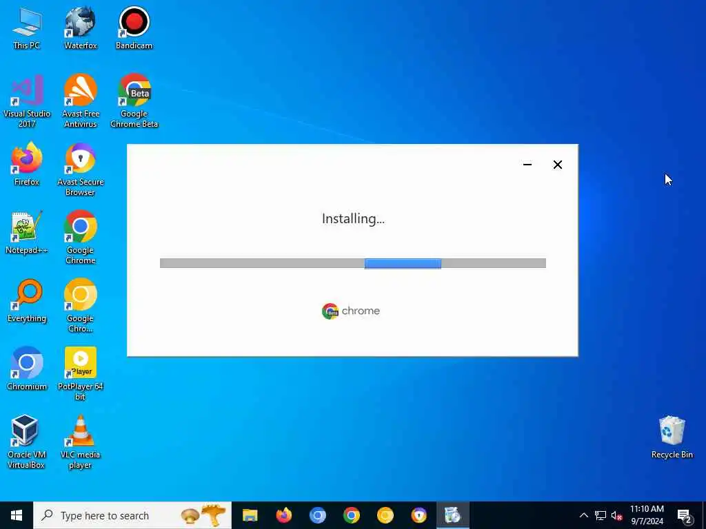Image resolution: width=706 pixels, height=529 pixels.
Task: Select the yellow Google Chro... Canary shortcut
Action: coord(80,306)
